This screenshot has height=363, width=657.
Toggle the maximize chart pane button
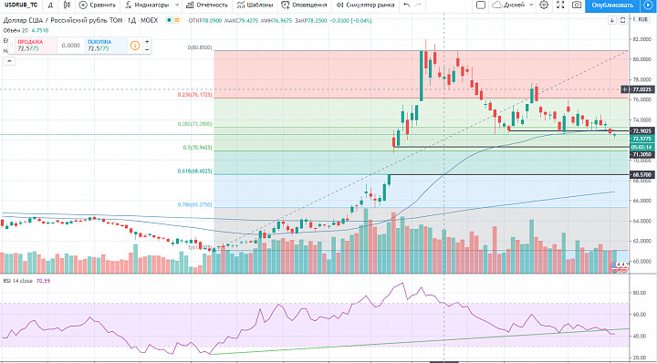(623, 20)
